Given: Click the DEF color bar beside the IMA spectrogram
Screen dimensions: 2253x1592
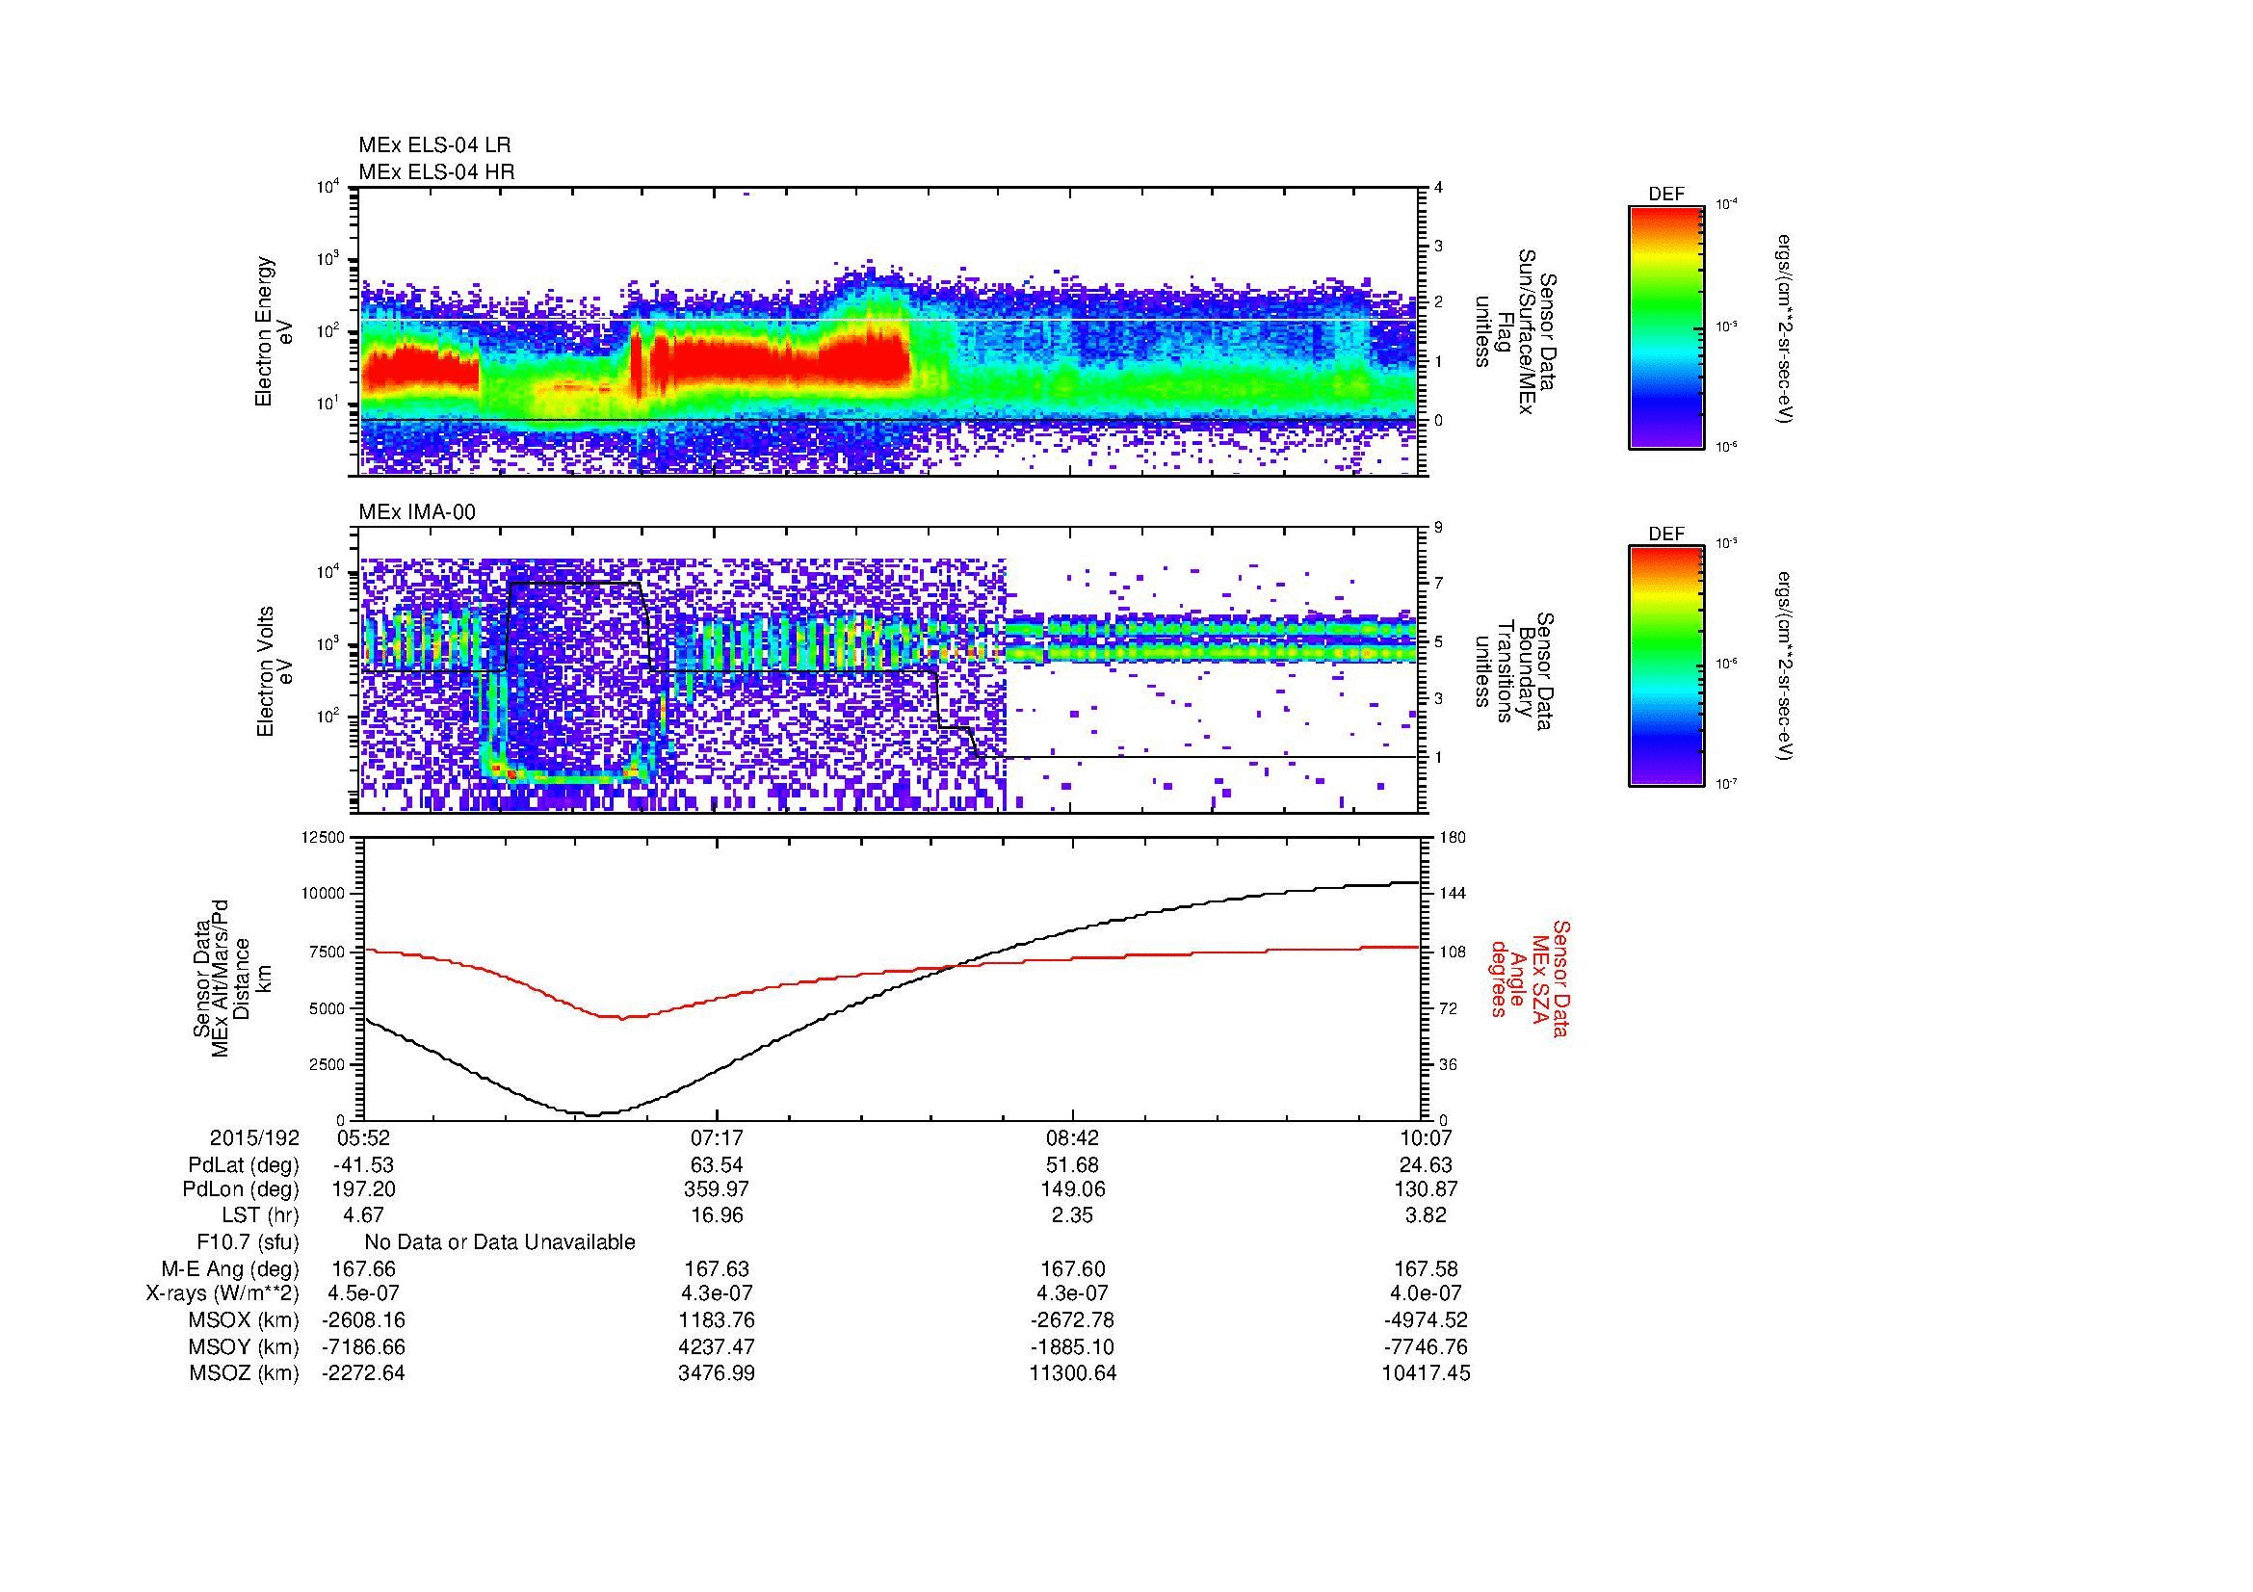Looking at the screenshot, I should 1665,666.
